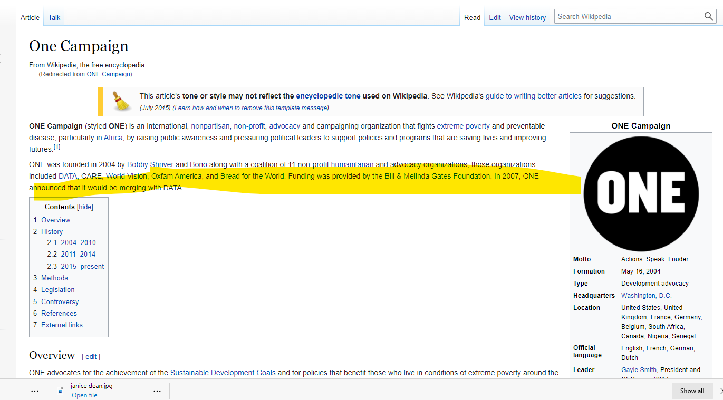The height and width of the screenshot is (400, 723).
Task: Open the ONE logo image in infobox
Action: pos(641,193)
